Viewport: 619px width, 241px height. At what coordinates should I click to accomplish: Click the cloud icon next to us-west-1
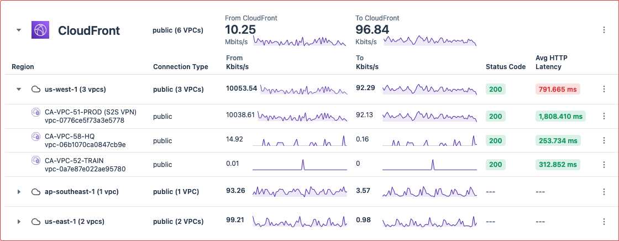[36, 89]
